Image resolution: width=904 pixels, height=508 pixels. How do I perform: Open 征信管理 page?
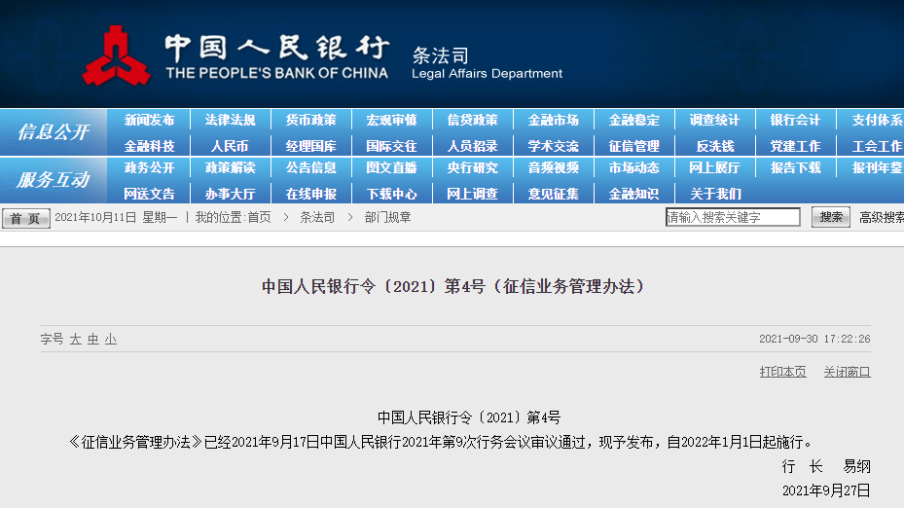point(633,146)
